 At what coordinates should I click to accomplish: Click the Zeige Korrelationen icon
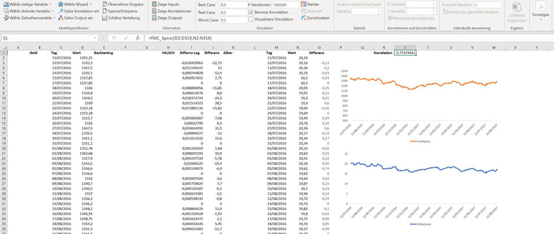[154, 11]
